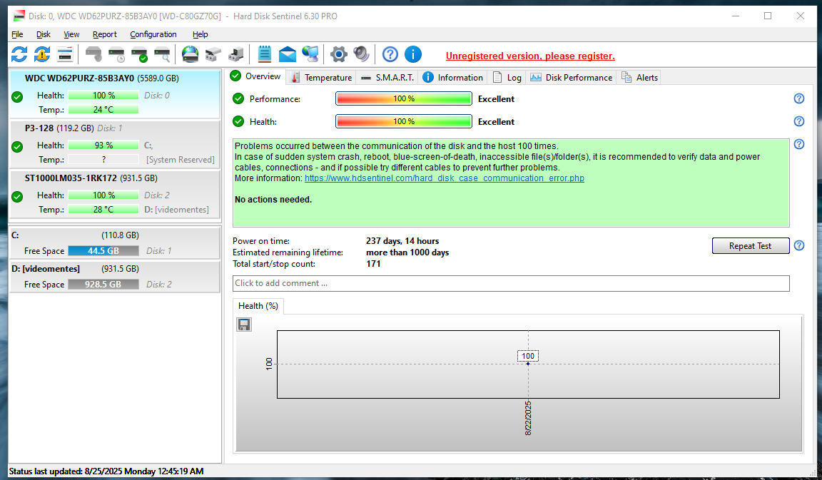Image resolution: width=822 pixels, height=480 pixels.
Task: Click the blue Refresh arrows toolbar icon
Action: pos(19,54)
